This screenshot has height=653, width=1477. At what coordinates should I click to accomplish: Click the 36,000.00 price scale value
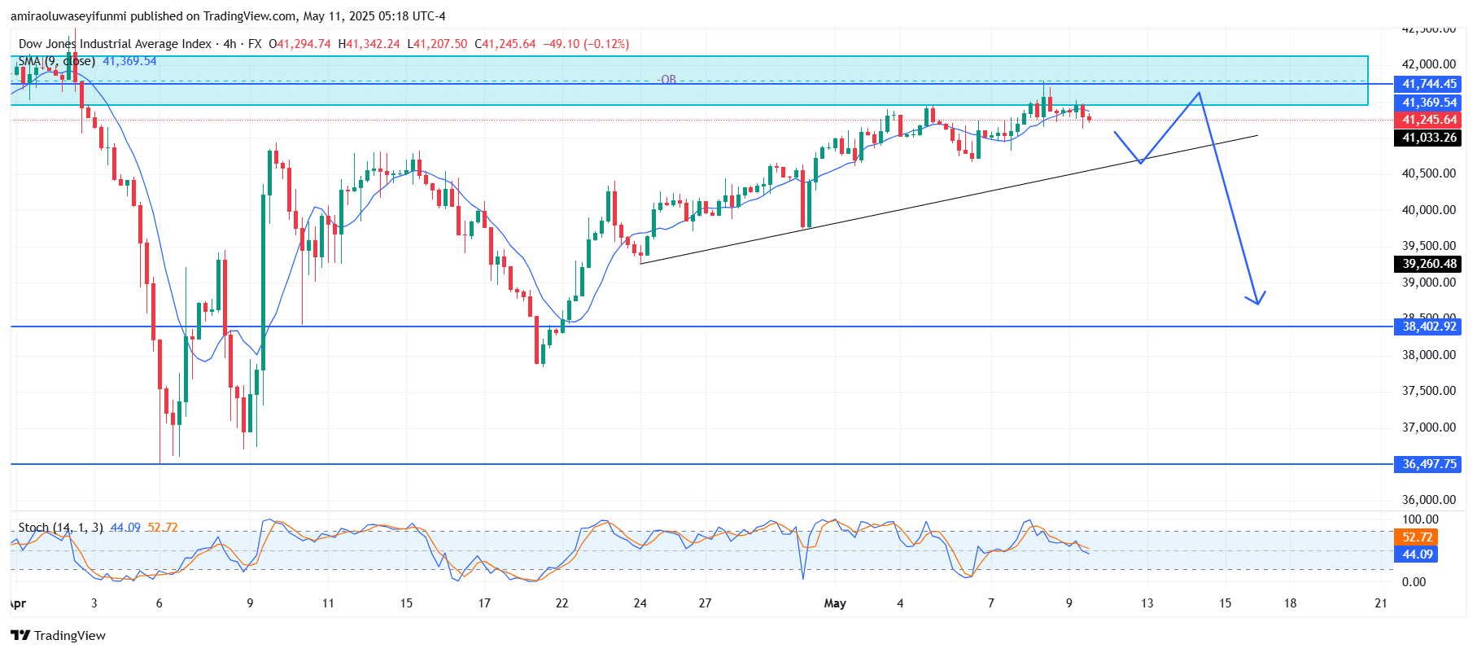[x=1428, y=500]
